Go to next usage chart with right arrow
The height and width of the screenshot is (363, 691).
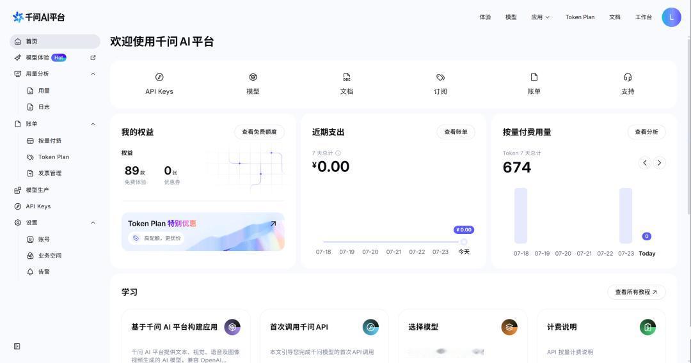tap(659, 163)
